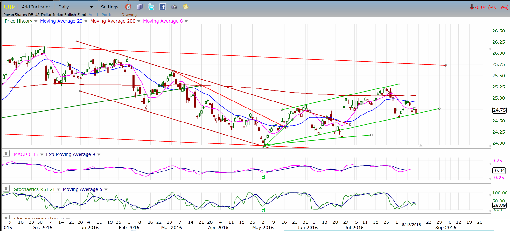Image resolution: width=510 pixels, height=231 pixels.
Task: Click the alarm clock alert icon
Action: click(128, 7)
